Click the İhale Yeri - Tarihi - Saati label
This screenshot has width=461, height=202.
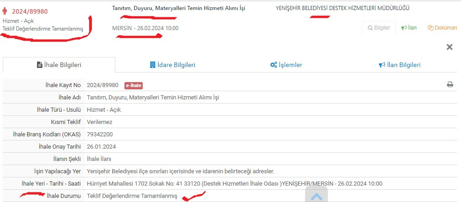(51, 184)
